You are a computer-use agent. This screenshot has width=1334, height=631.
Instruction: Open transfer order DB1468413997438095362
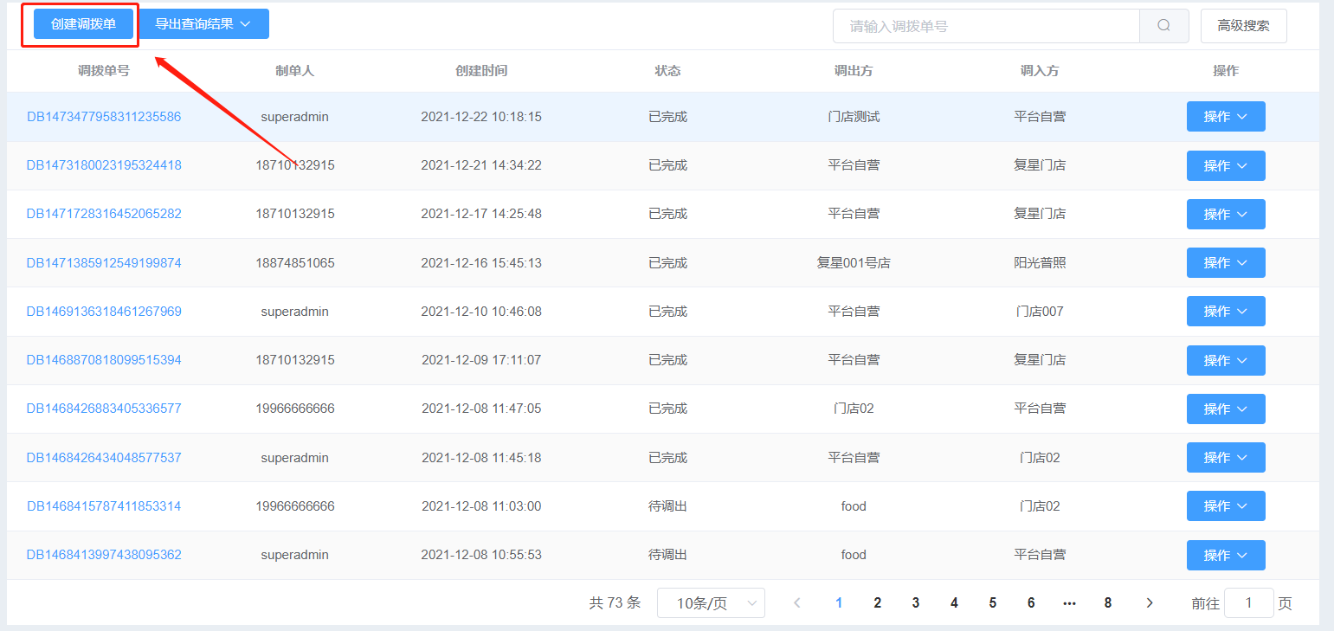click(x=104, y=555)
